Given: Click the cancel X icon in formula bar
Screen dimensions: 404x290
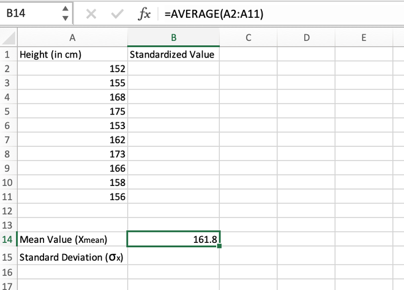Looking at the screenshot, I should [91, 14].
